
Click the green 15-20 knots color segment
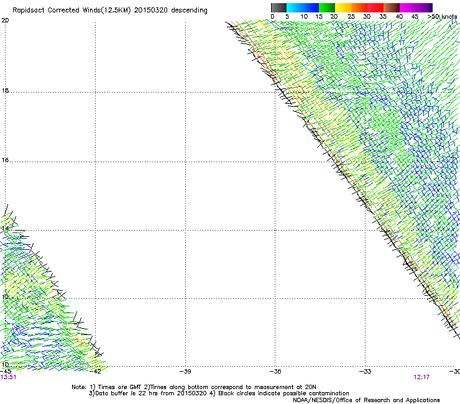pyautogui.click(x=327, y=7)
